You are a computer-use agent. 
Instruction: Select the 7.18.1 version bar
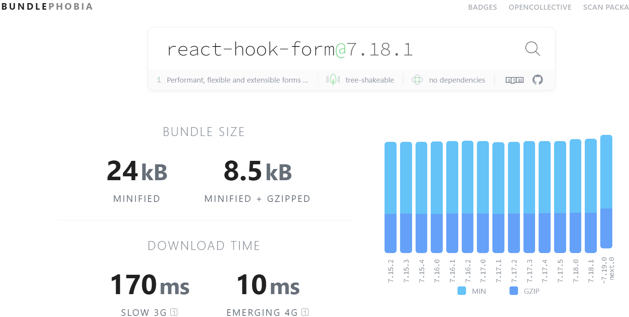pyautogui.click(x=591, y=196)
